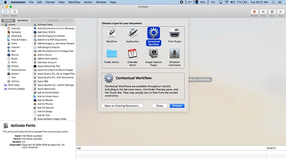The width and height of the screenshot is (286, 161).
Task: Select the Fonts library category
Action: pyautogui.click(x=14, y=43)
